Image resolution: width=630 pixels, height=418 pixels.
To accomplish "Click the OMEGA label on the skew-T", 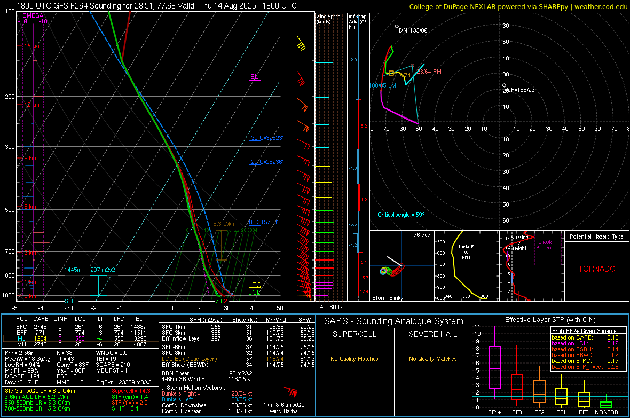I will pos(33,15).
